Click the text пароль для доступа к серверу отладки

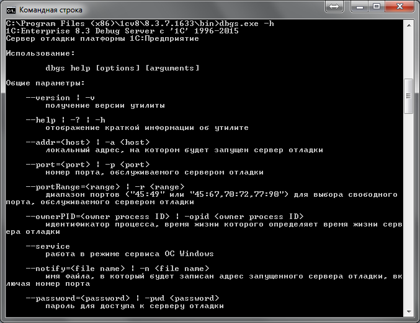(x=135, y=306)
